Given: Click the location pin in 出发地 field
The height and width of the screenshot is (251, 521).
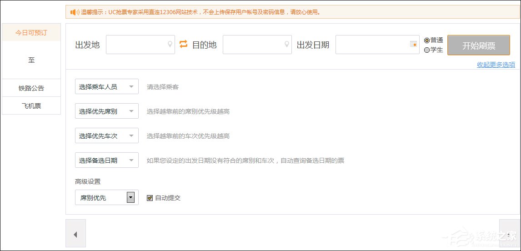Looking at the screenshot, I should coord(170,44).
